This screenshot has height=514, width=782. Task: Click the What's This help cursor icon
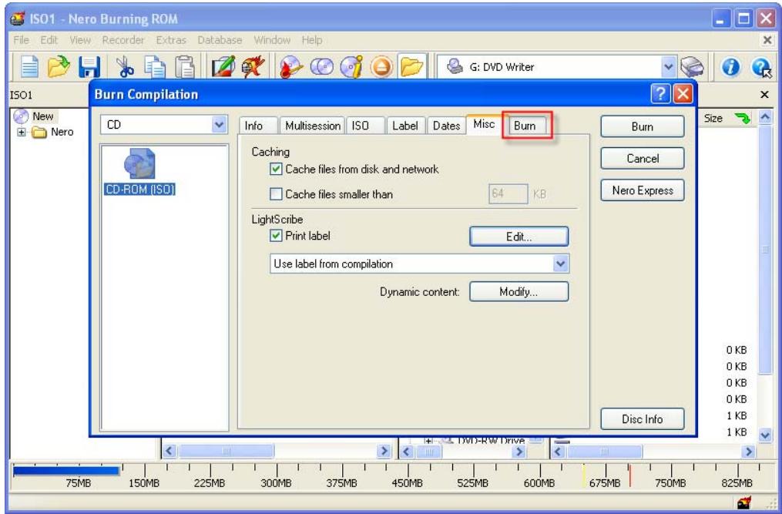point(761,68)
